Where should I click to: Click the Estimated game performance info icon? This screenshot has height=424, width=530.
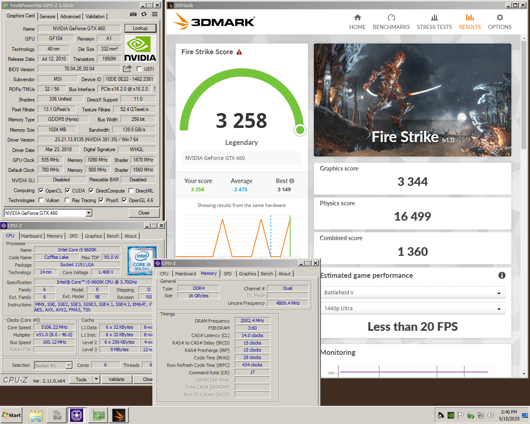(502, 275)
